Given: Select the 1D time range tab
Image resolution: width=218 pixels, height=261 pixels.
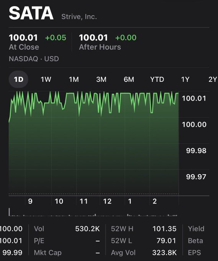Looking at the screenshot, I should [x=18, y=79].
